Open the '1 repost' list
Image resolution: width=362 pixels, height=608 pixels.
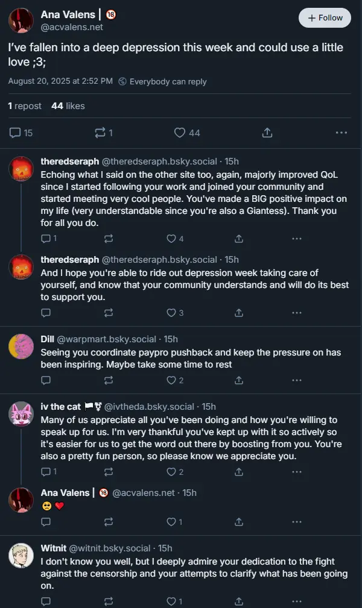point(25,106)
